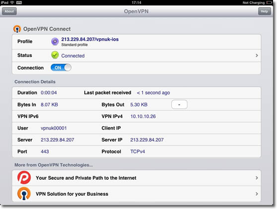
Task: Expand the Status row chevron
Action: 257,56
